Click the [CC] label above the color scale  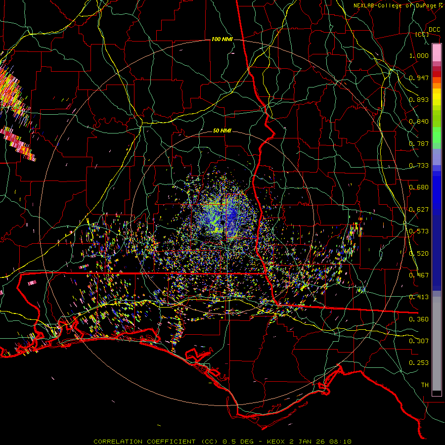click(x=422, y=34)
